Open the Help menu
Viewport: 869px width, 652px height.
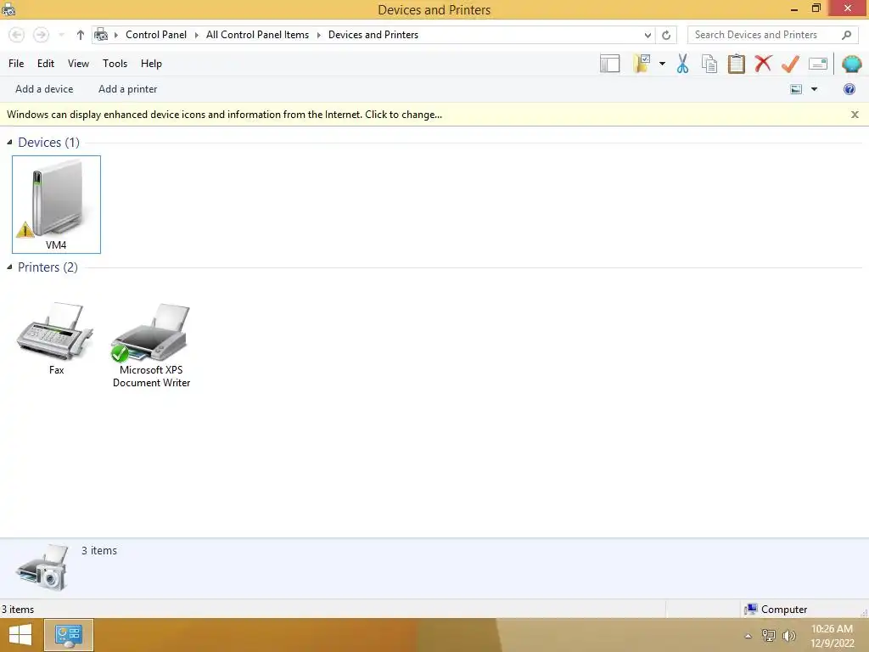click(x=151, y=64)
